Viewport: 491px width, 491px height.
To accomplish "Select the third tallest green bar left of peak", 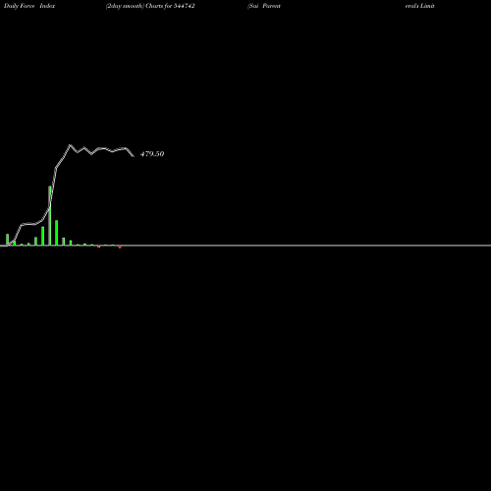I will click(x=43, y=236).
